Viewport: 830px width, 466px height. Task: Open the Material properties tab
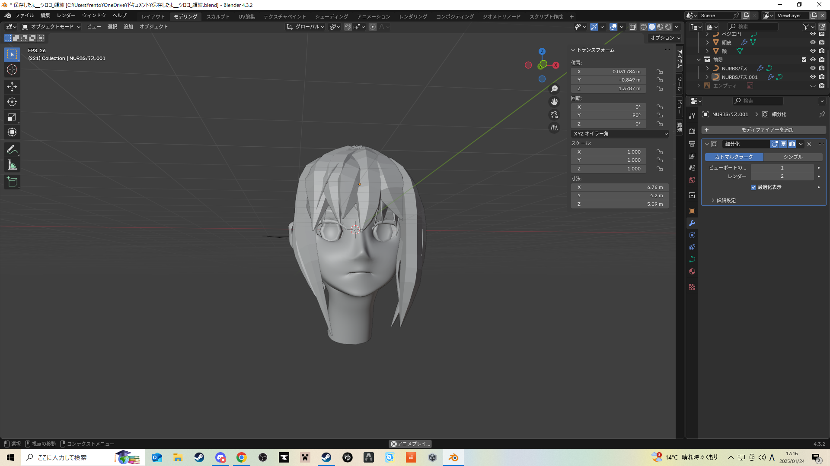click(692, 271)
